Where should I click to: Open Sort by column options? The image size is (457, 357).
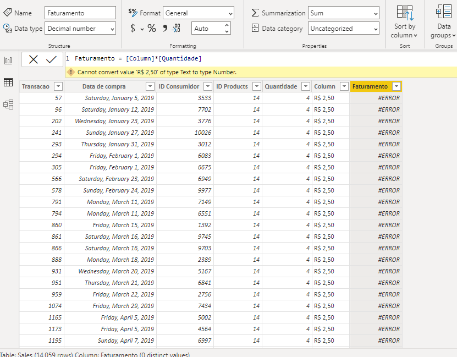click(x=405, y=22)
